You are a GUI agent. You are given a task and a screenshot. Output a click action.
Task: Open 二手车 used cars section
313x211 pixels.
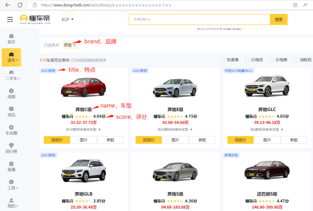[x=12, y=75]
